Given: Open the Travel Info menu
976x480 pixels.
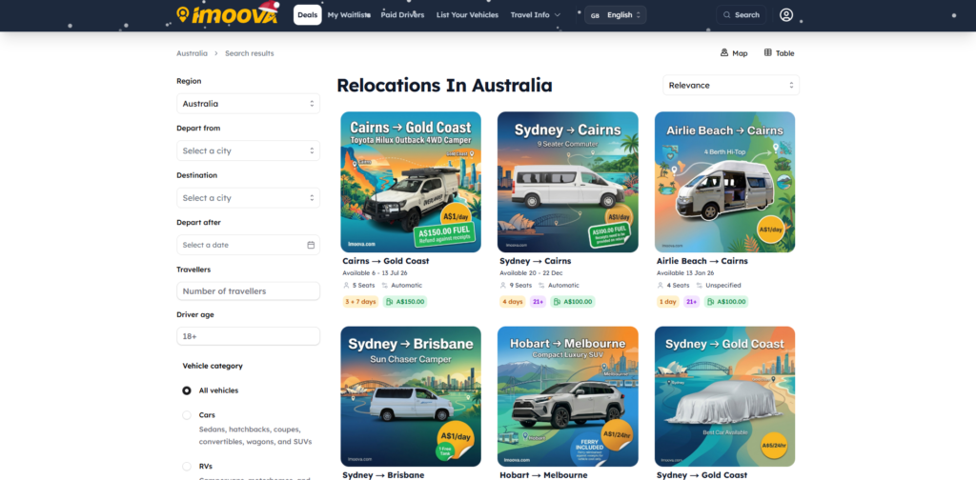Looking at the screenshot, I should (536, 15).
